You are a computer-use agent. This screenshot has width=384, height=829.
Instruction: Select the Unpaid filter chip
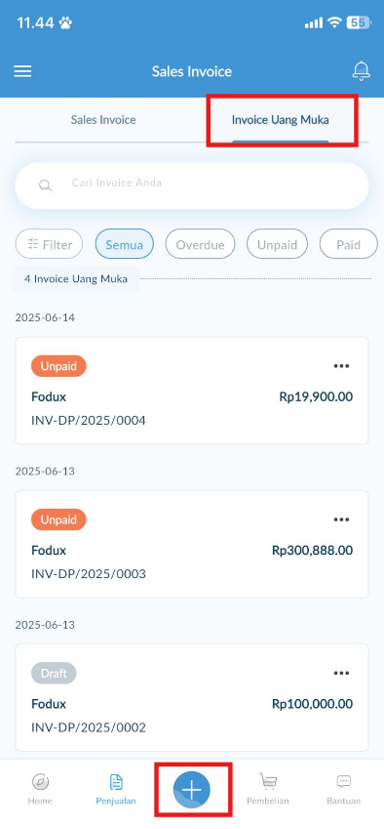pyautogui.click(x=278, y=244)
